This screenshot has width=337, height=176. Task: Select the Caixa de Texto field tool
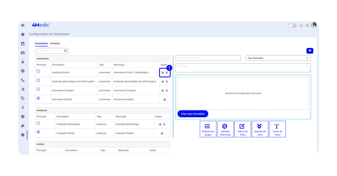277,129
